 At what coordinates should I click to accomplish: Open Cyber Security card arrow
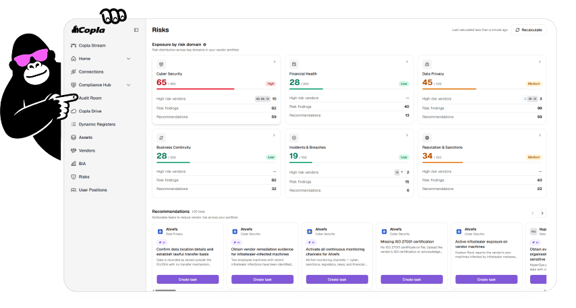pyautogui.click(x=275, y=62)
